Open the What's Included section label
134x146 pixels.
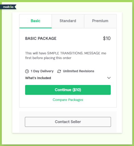pyautogui.click(x=38, y=78)
